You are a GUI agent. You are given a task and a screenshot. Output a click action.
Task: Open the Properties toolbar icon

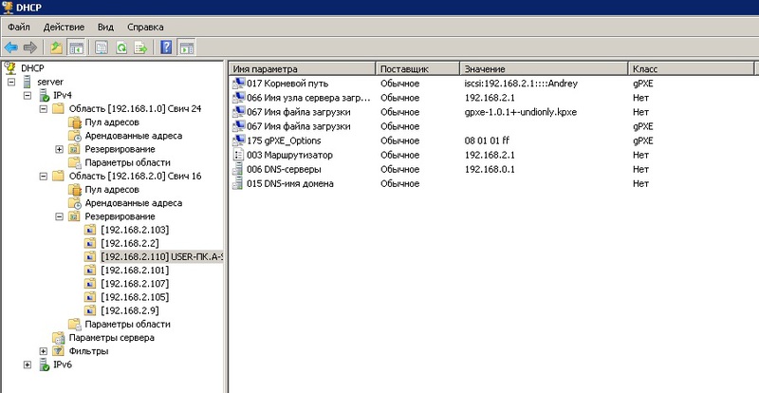coord(102,47)
